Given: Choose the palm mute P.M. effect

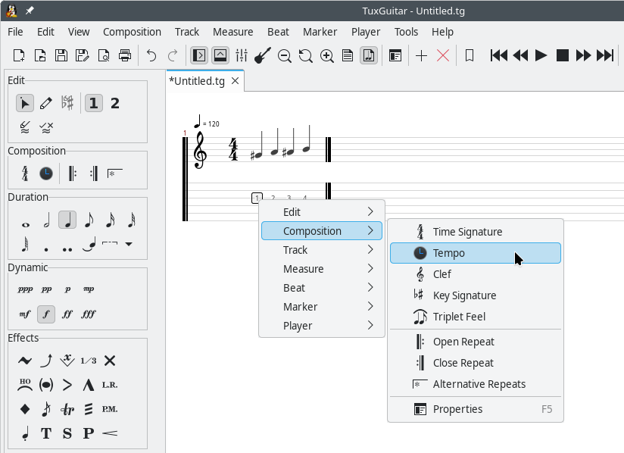Looking at the screenshot, I should [x=110, y=409].
